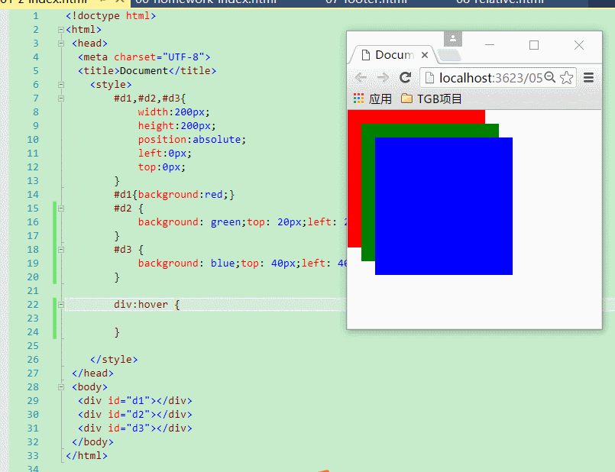Click the '<title>Document</title>' line
The image size is (615, 472).
(147, 71)
